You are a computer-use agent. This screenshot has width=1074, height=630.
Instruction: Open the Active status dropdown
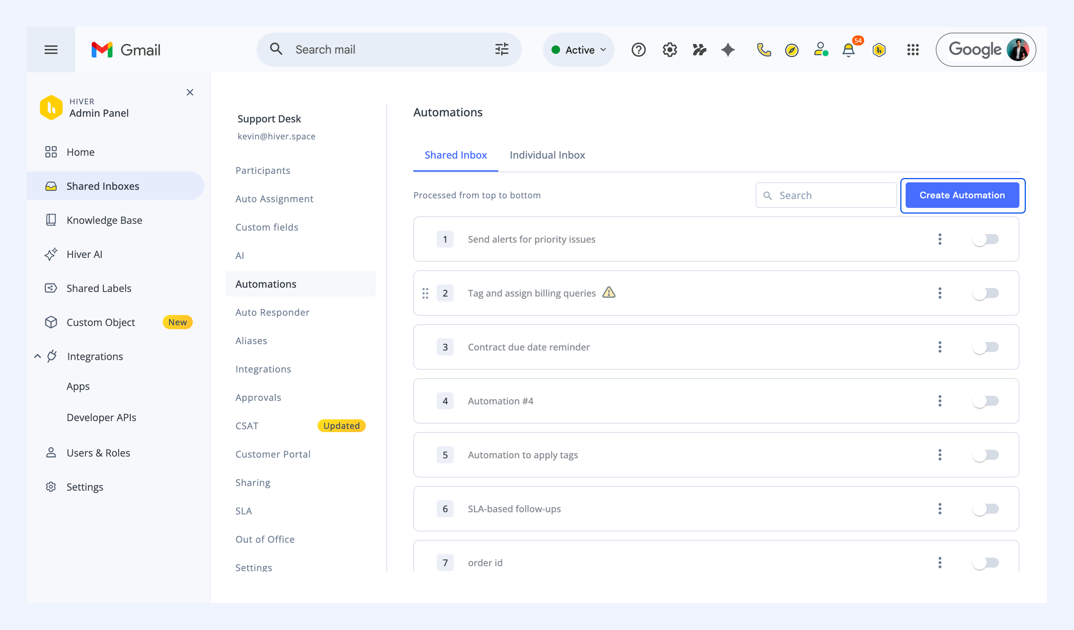tap(578, 50)
